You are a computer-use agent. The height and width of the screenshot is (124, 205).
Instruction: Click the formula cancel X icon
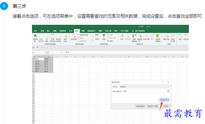[52, 52]
